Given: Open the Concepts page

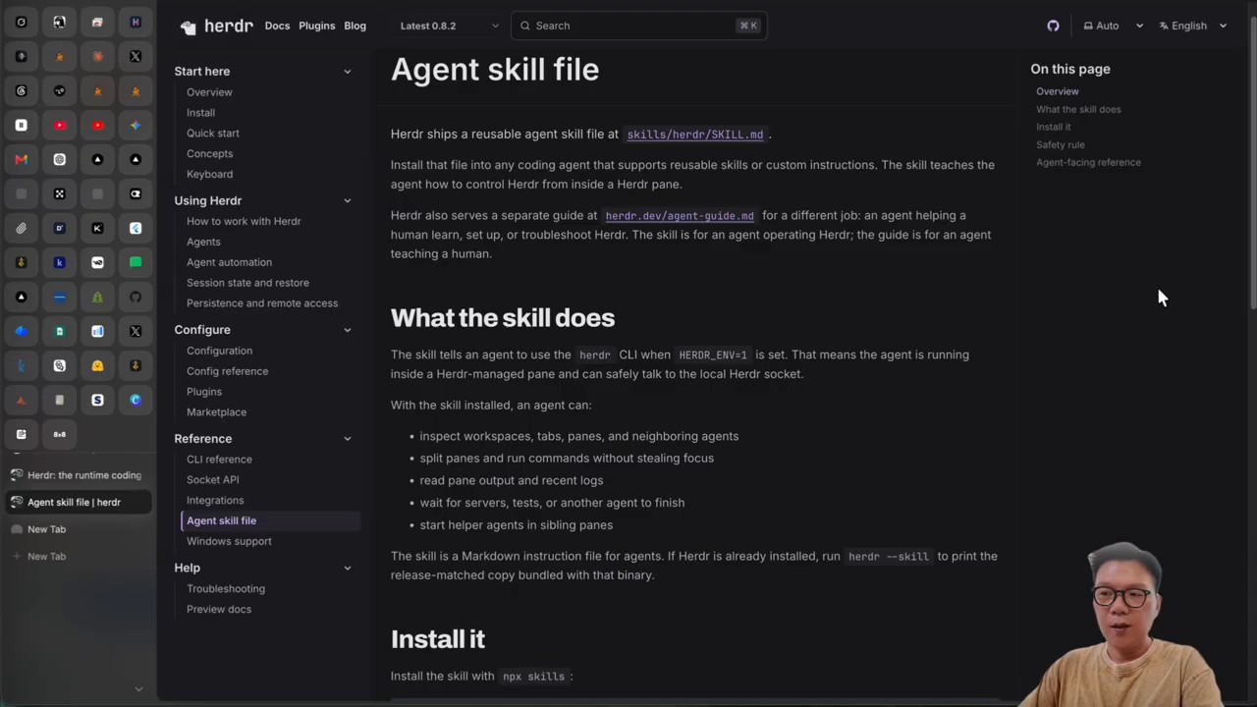Looking at the screenshot, I should point(210,154).
